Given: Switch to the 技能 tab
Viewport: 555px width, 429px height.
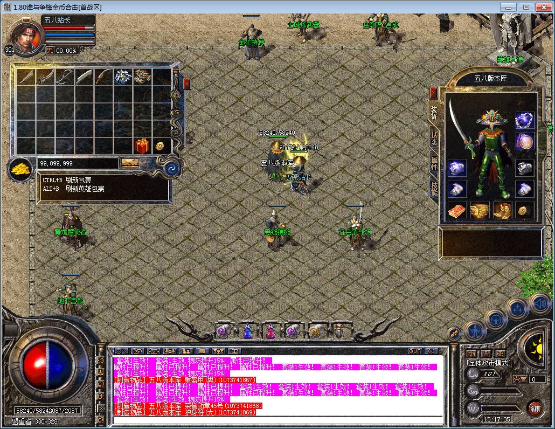Looking at the screenshot, I should coord(434,189).
